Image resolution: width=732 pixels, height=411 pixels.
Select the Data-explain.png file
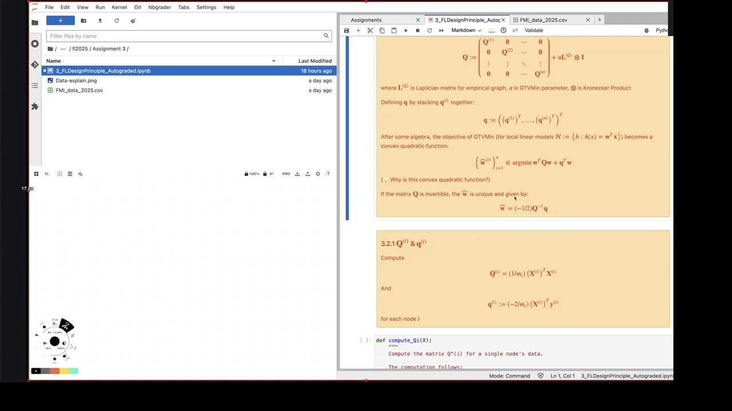[189, 80]
